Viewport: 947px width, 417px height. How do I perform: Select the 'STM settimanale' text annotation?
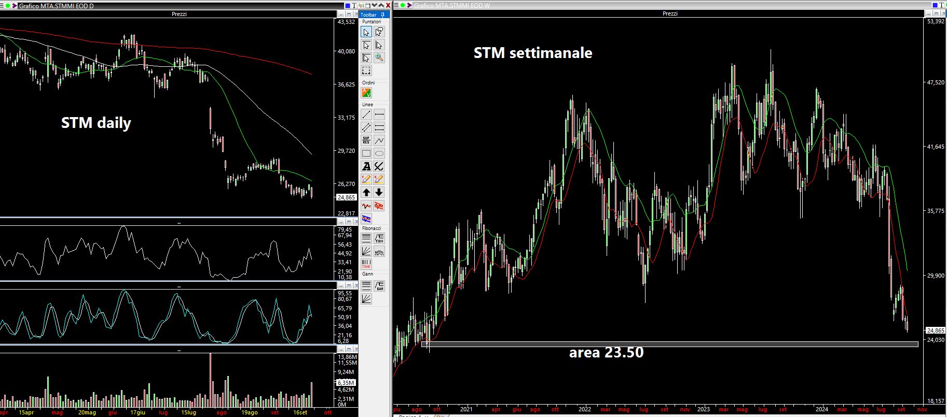point(533,53)
